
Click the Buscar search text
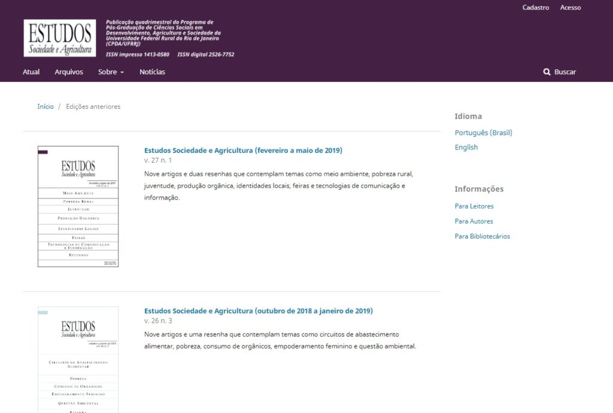click(565, 72)
